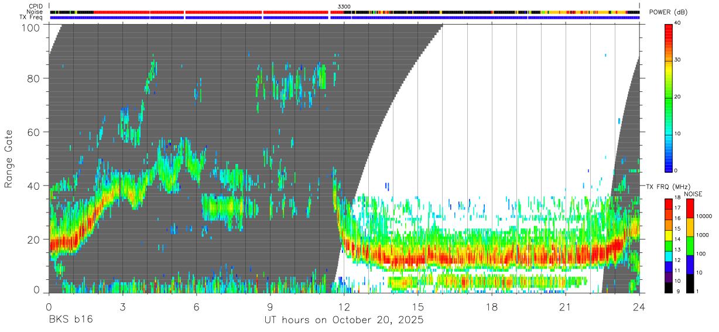This screenshot has height=332, width=719.
Task: Click the TX Freq blue bar
Action: [x=345, y=18]
